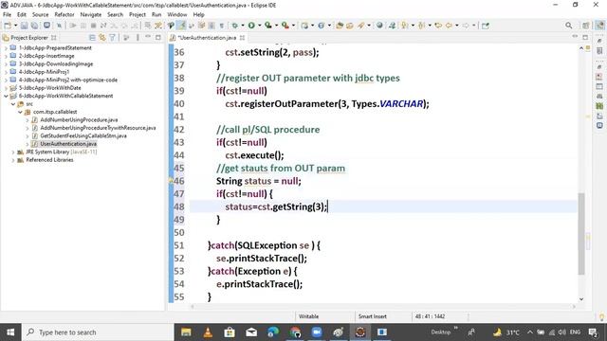Click the Coverage run icon in the toolbar

pyautogui.click(x=267, y=26)
